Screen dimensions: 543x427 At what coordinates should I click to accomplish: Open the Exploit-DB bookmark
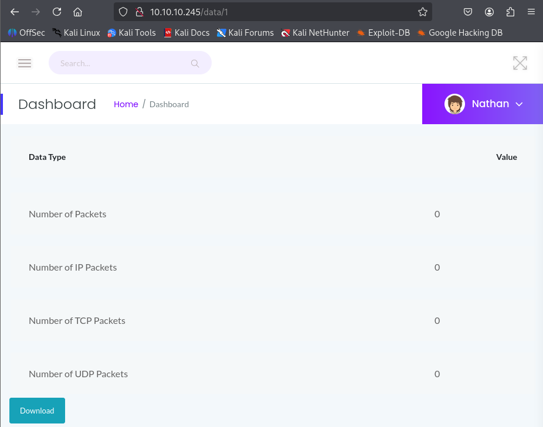point(383,33)
